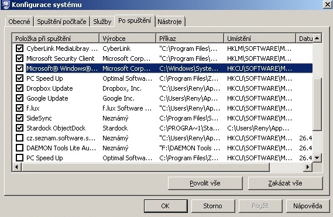333x217 pixels.
Task: Click the C:\Windows\Syste… command cell
Action: tap(189, 68)
